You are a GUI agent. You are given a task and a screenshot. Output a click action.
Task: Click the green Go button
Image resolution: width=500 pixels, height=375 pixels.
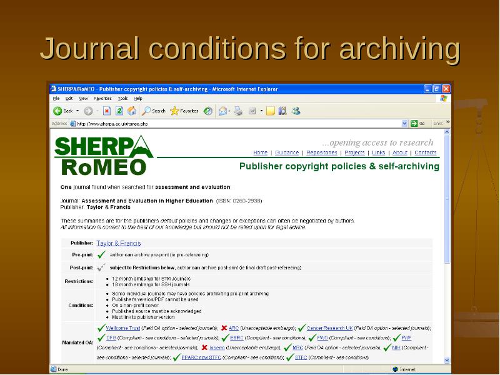click(x=418, y=123)
